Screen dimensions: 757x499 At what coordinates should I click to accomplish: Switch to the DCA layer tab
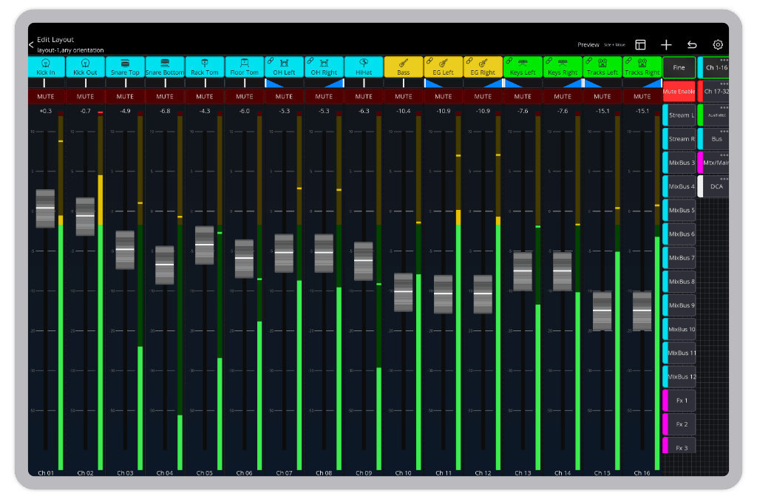pos(716,186)
